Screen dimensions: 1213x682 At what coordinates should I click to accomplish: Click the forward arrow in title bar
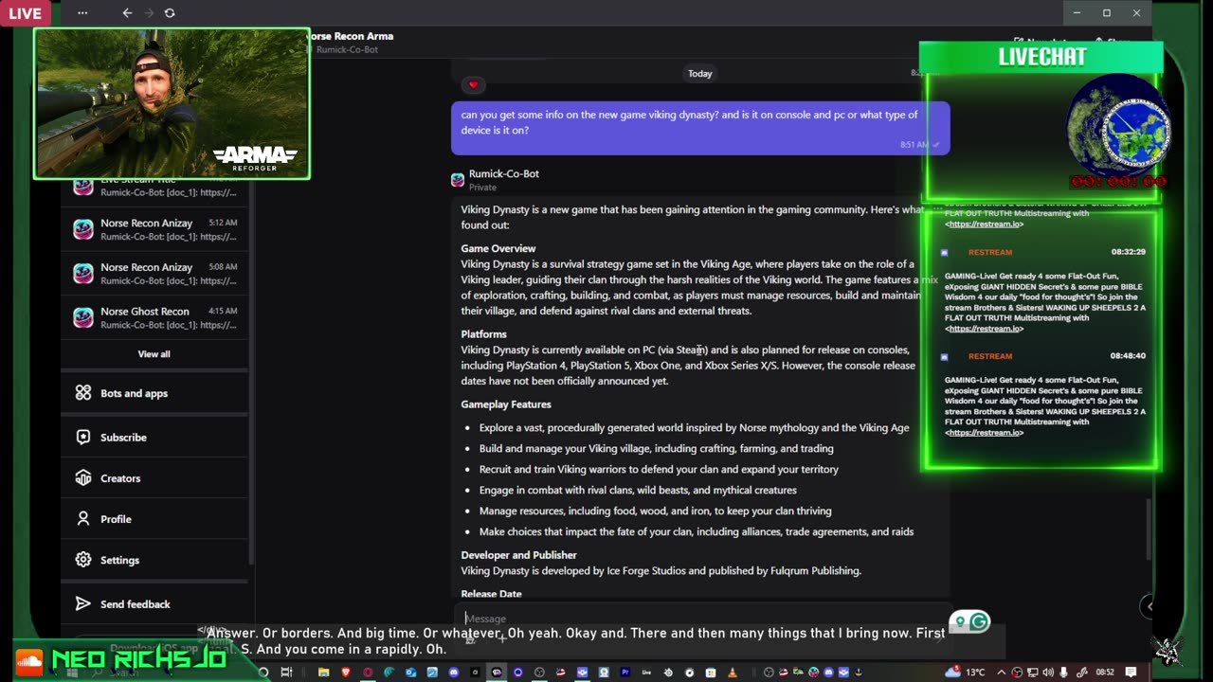tap(148, 13)
